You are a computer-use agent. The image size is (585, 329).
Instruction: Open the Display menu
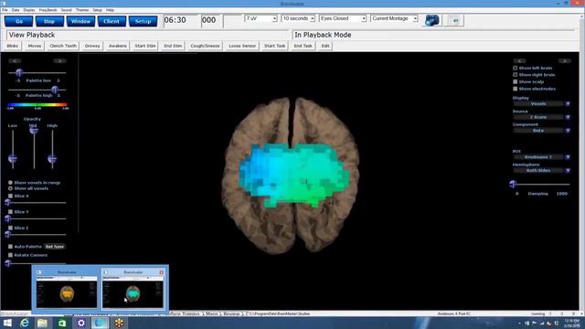[29, 10]
